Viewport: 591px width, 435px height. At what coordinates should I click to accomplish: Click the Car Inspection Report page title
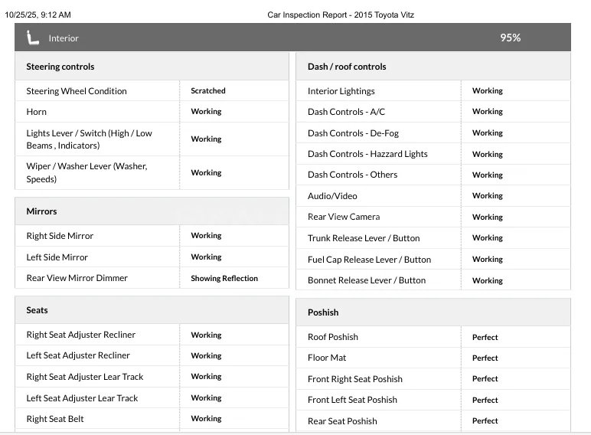pyautogui.click(x=341, y=15)
